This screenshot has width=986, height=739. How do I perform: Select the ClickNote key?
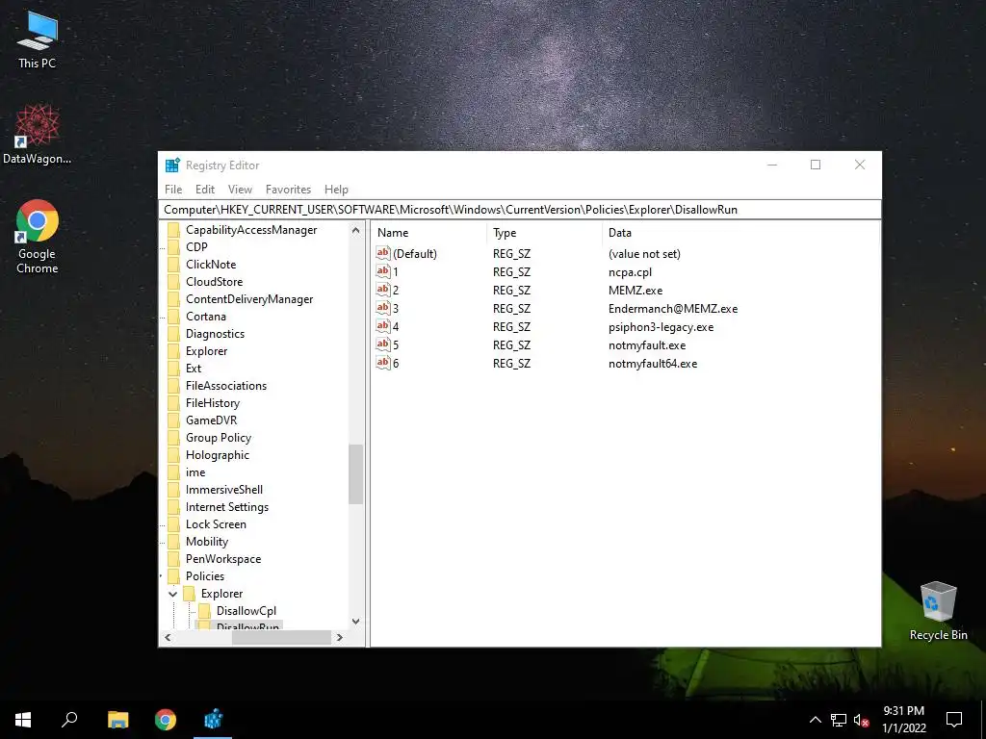(x=211, y=265)
